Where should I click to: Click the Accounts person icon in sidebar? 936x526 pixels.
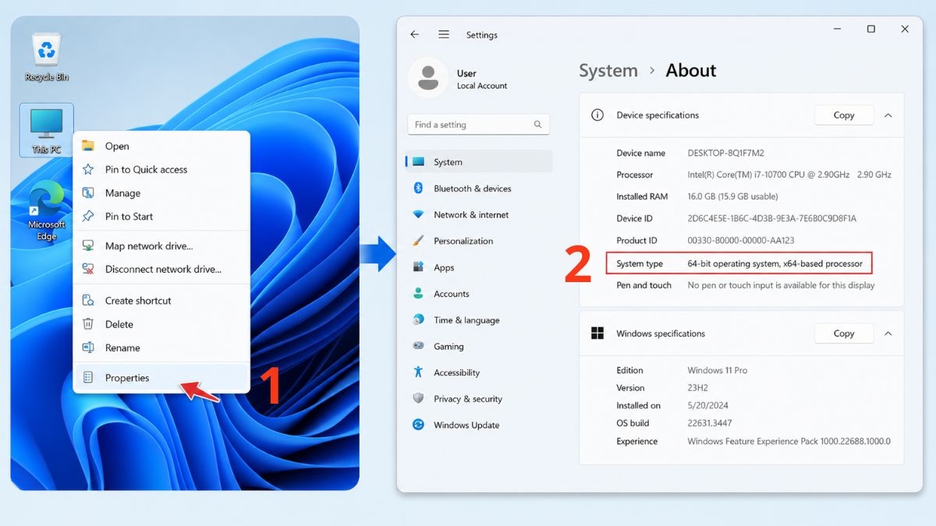(418, 294)
